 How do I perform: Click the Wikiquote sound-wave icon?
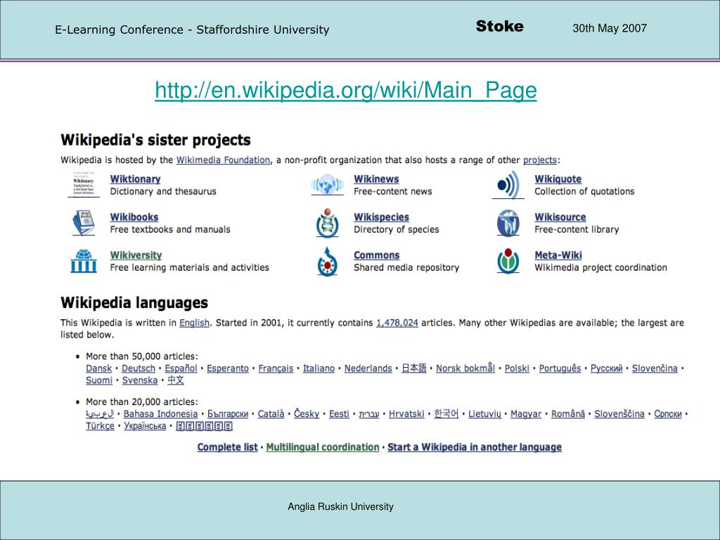(508, 185)
